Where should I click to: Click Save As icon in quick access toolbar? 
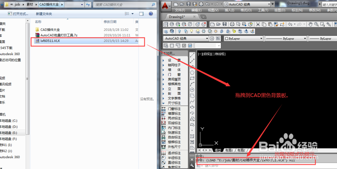pyautogui.click(x=195, y=4)
